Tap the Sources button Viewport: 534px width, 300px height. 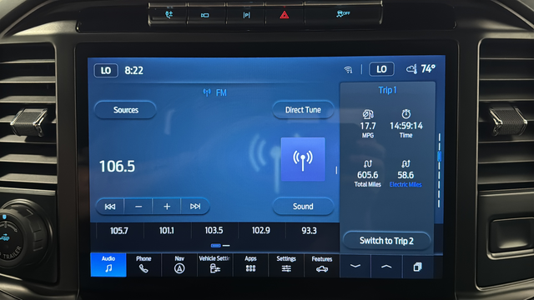[126, 110]
